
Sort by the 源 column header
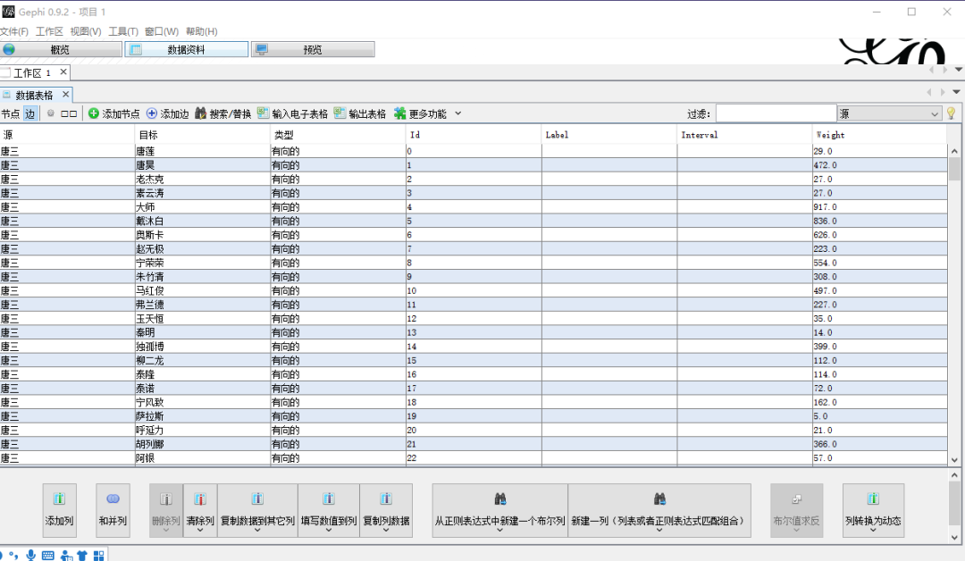pyautogui.click(x=67, y=135)
